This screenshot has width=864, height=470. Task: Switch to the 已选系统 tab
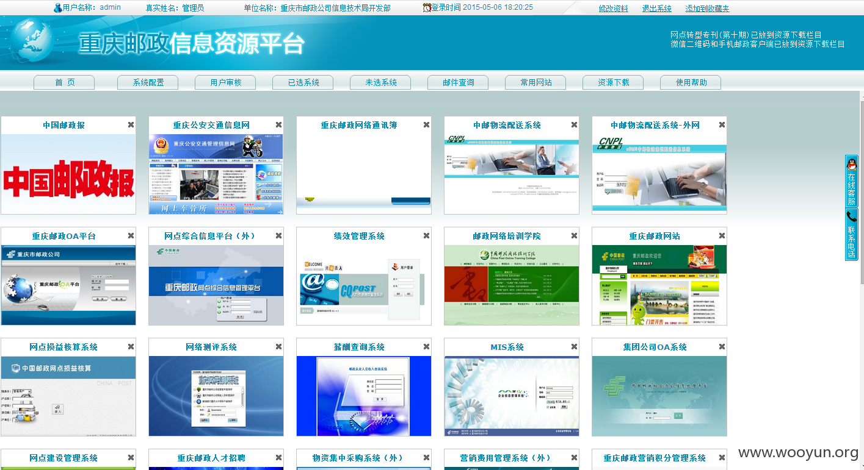point(303,82)
